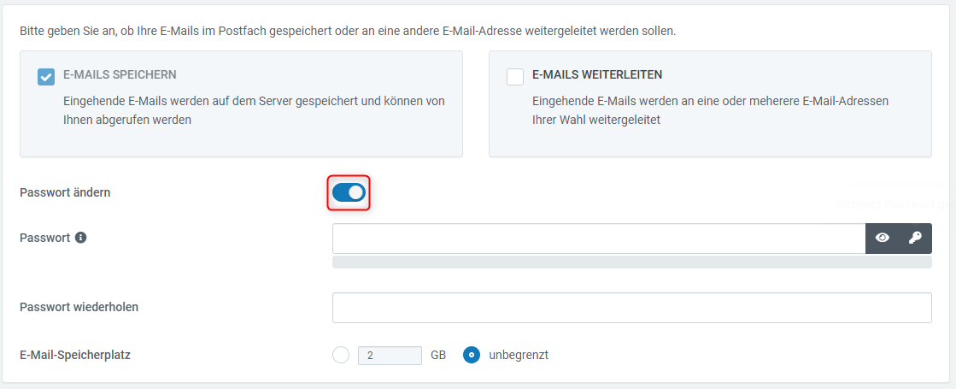Generate a password with the key icon
Image resolution: width=956 pixels, height=389 pixels.
(x=915, y=239)
